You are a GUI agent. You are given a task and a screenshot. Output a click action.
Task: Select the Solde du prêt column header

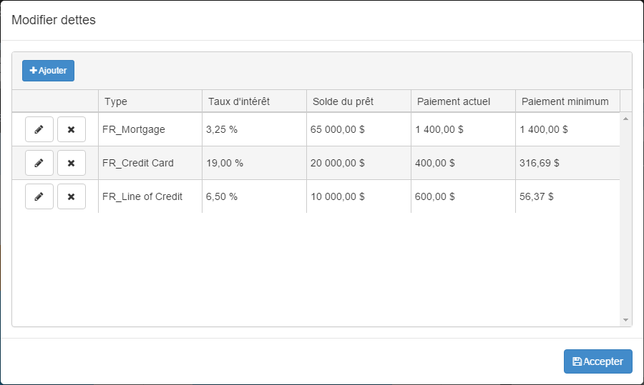click(x=343, y=101)
